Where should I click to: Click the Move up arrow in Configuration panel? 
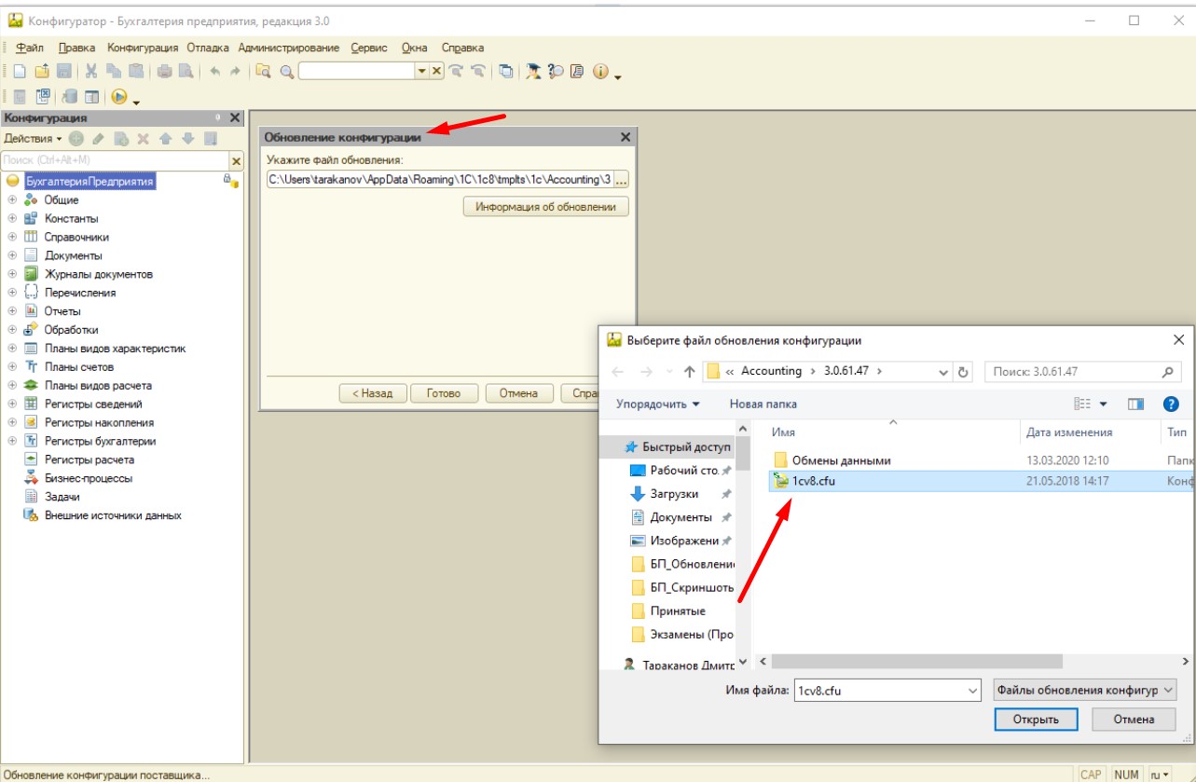[x=165, y=138]
